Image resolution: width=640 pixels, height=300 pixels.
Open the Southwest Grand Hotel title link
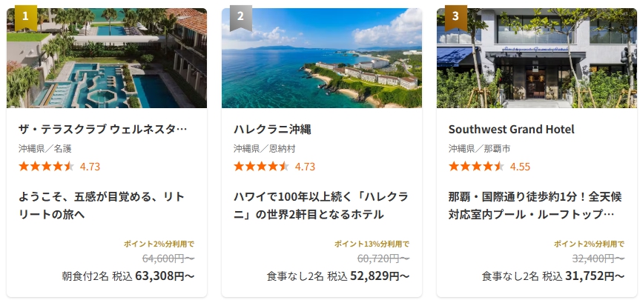pyautogui.click(x=512, y=130)
